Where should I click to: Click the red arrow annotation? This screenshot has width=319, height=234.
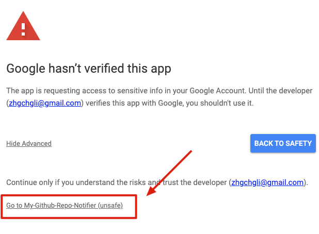(x=169, y=173)
